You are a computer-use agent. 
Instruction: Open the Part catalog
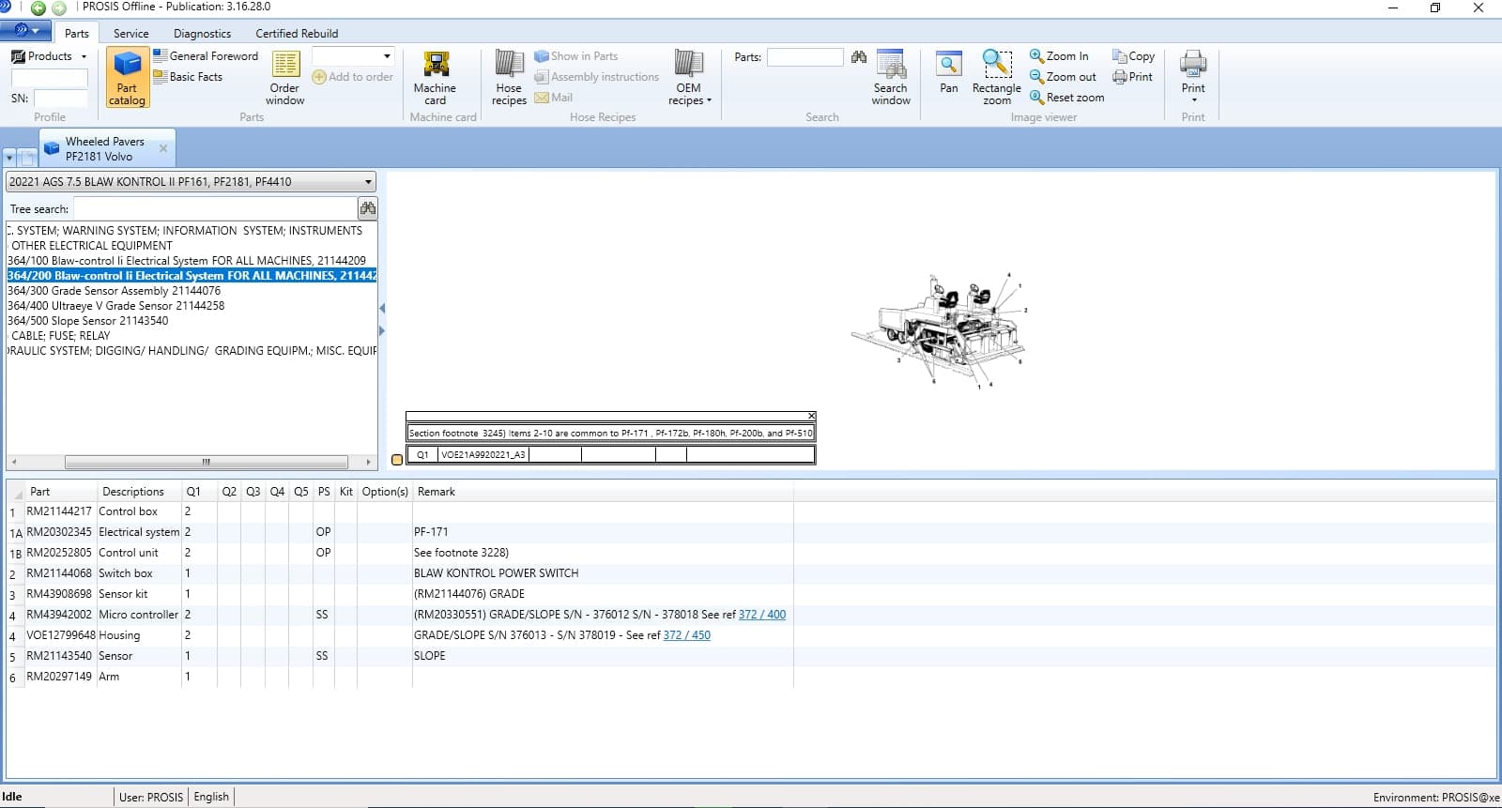(127, 78)
